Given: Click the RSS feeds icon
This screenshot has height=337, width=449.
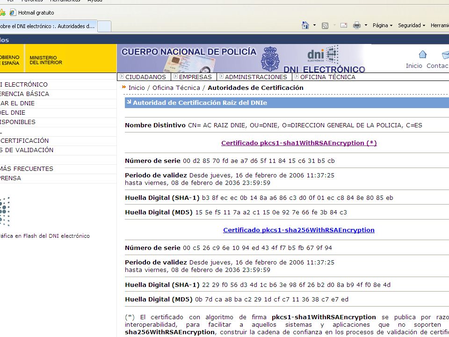Looking at the screenshot, I should coord(325,25).
